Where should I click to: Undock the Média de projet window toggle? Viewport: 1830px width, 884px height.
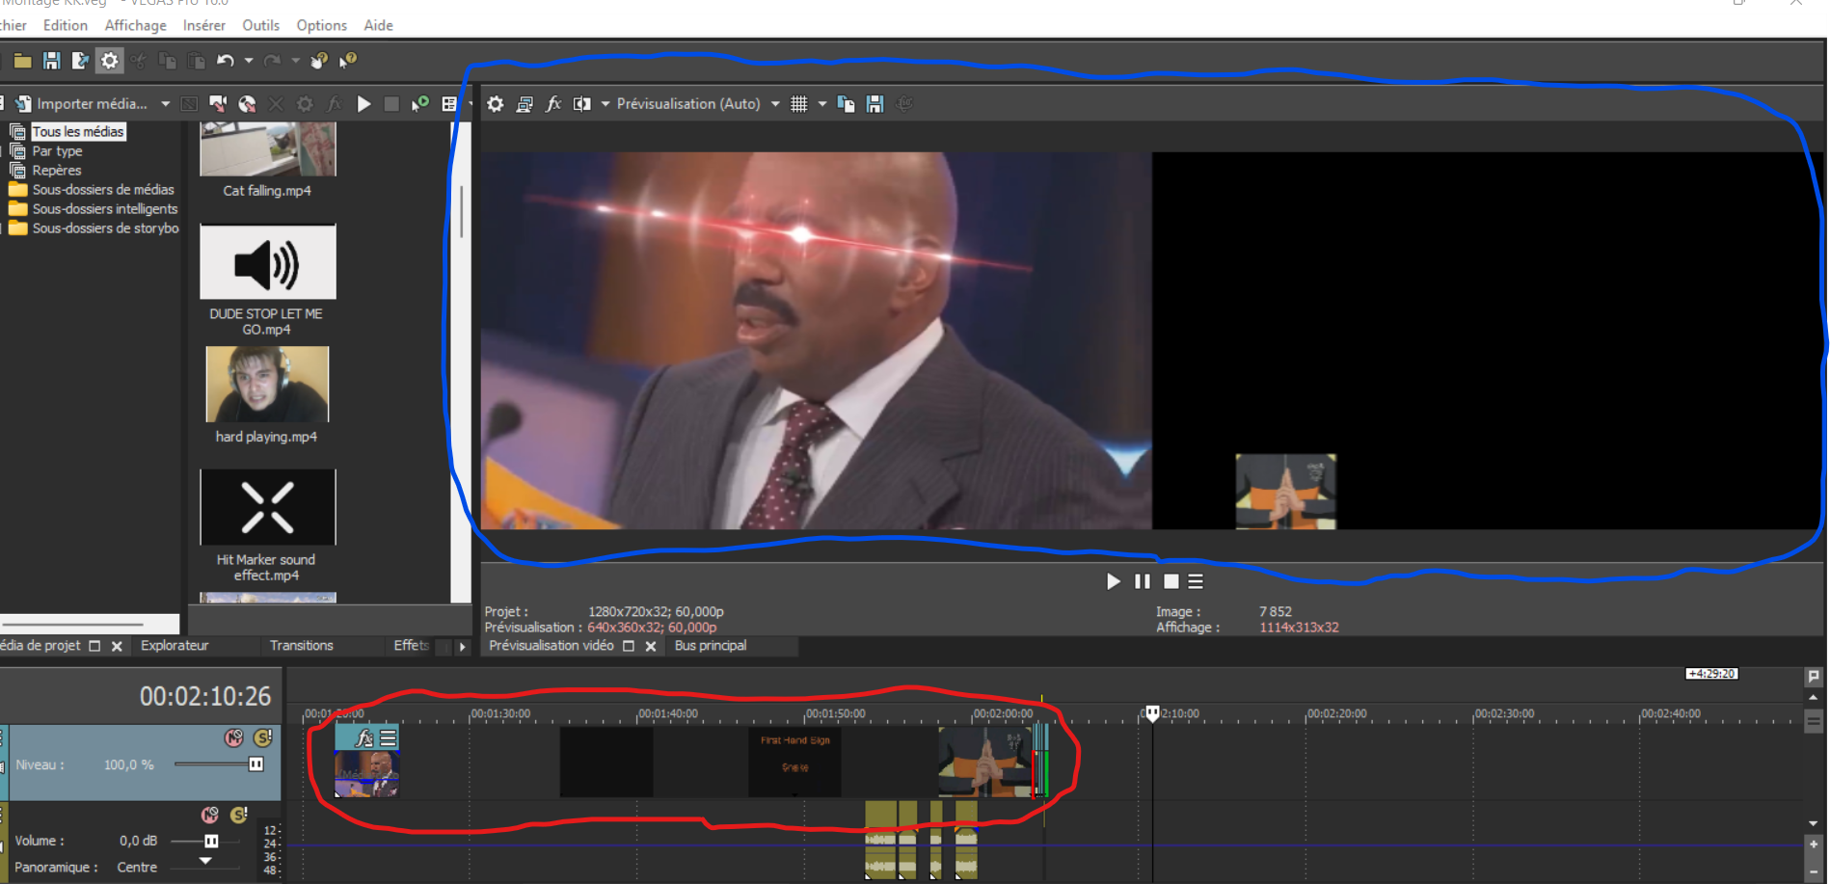(94, 646)
